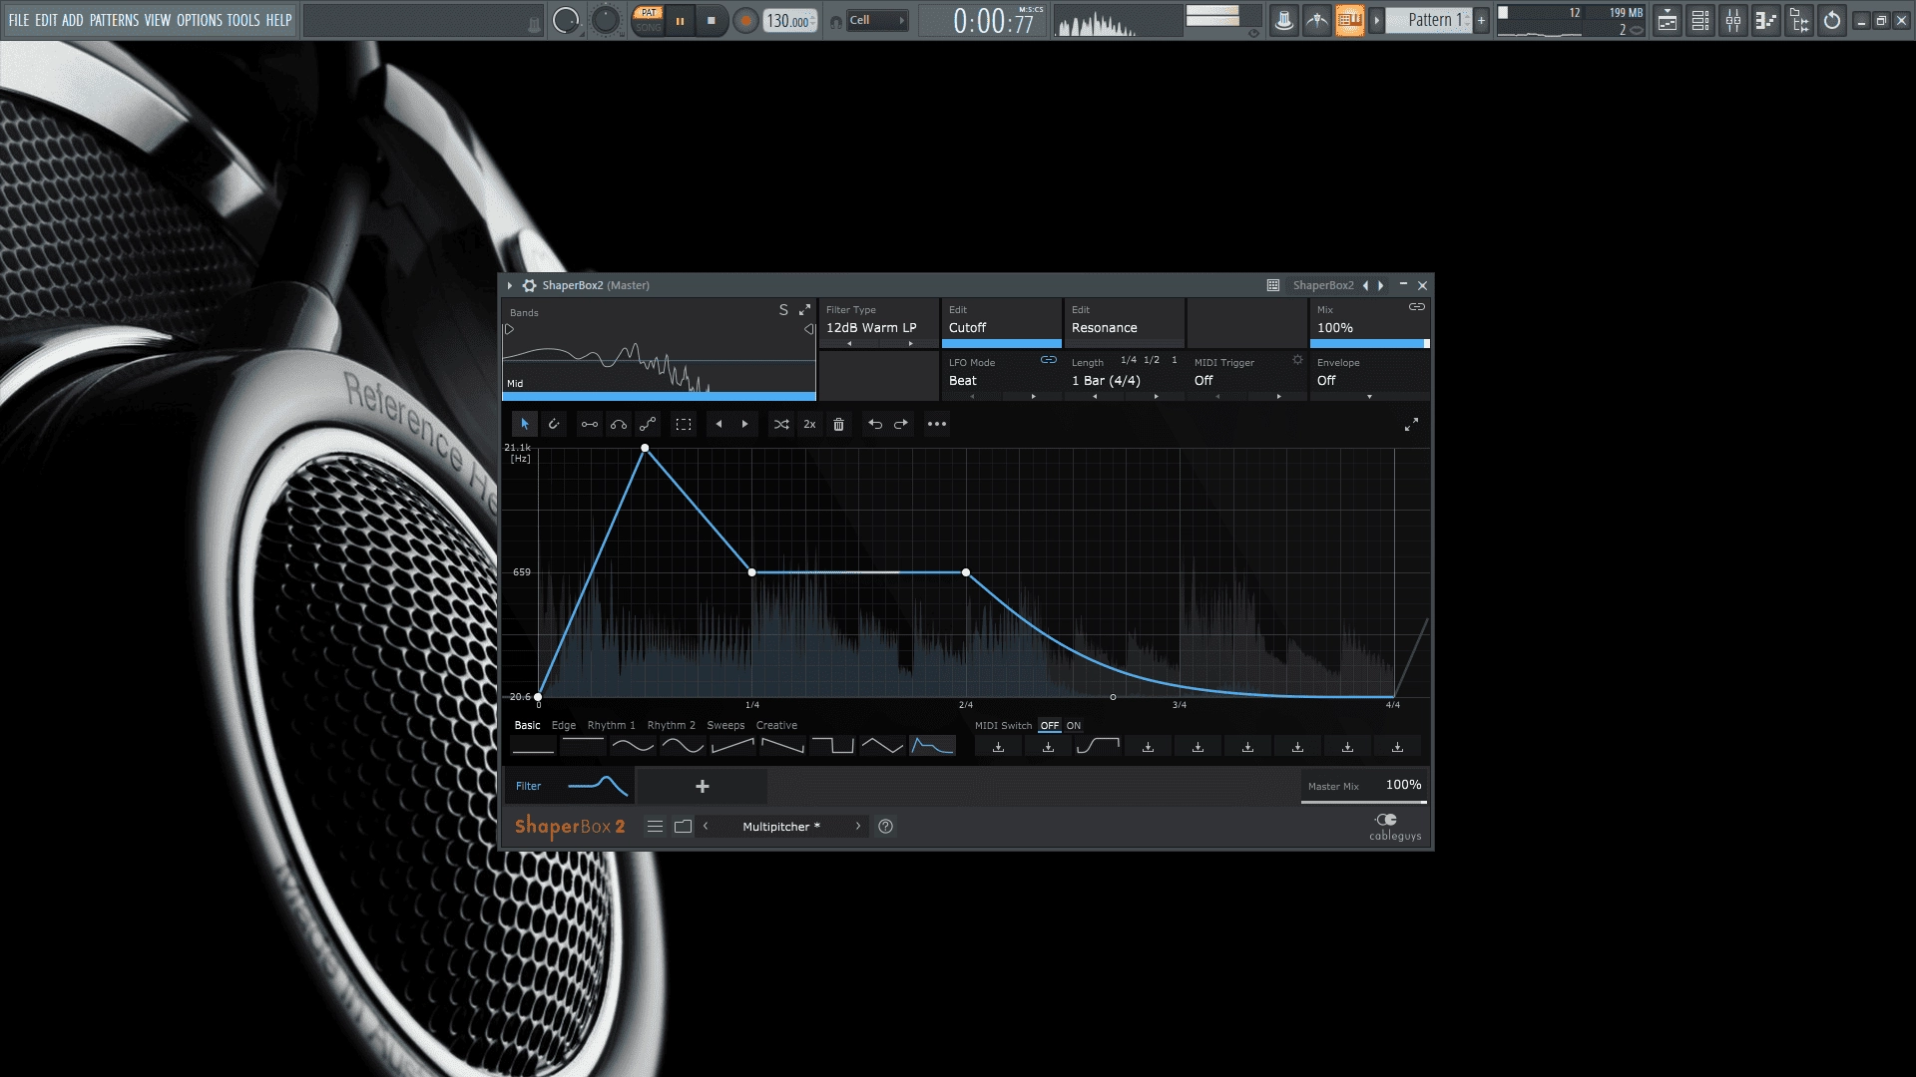The height and width of the screenshot is (1077, 1916).
Task: Open FL Studio playlist view
Action: click(x=1668, y=20)
